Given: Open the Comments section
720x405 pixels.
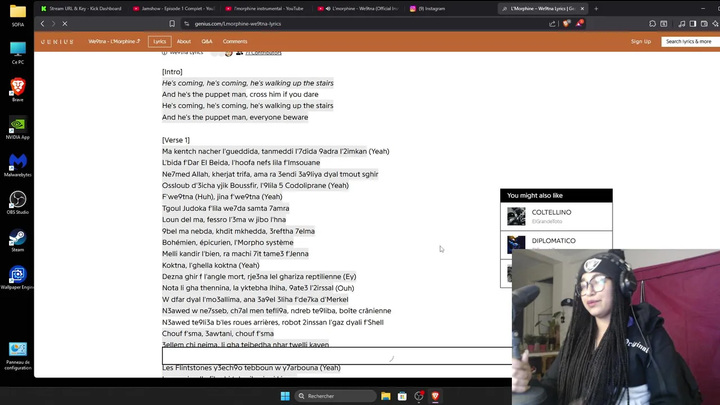Looking at the screenshot, I should [x=235, y=41].
